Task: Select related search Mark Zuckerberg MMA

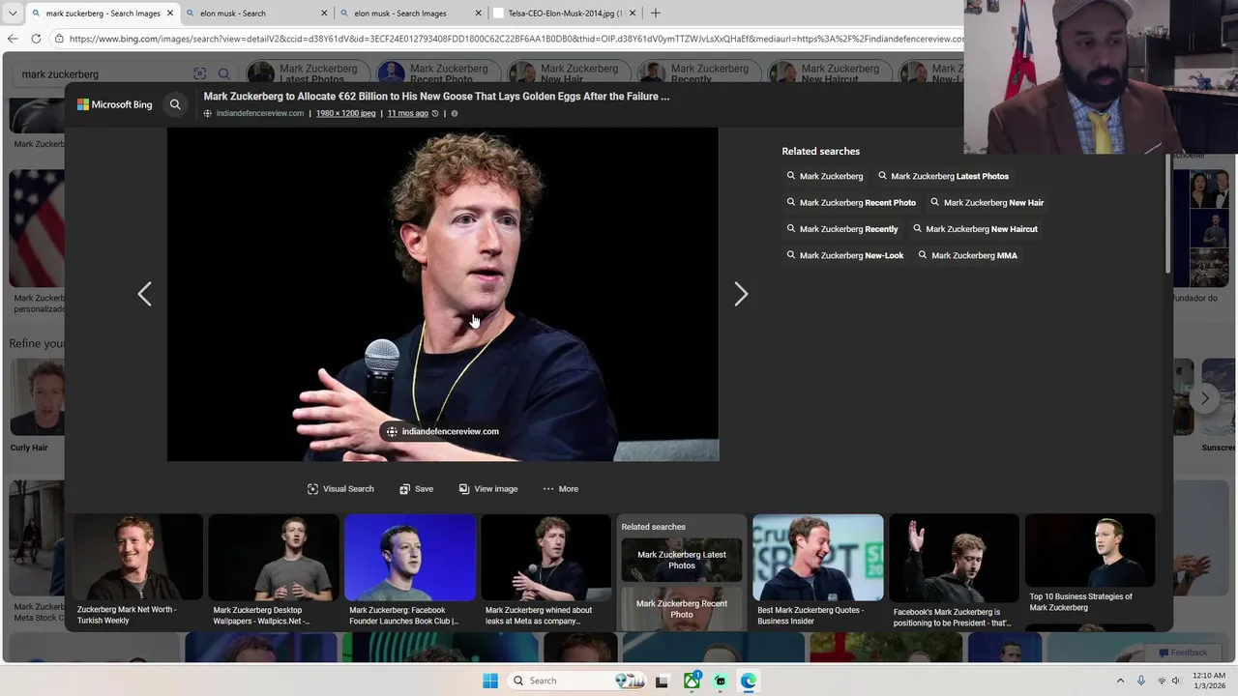Action: coord(967,255)
